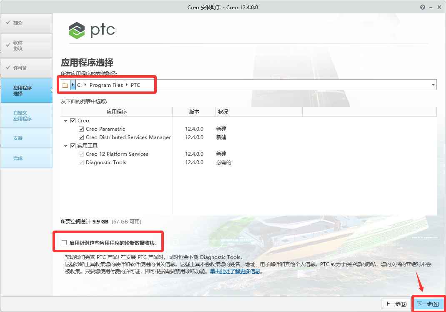Deselect Creo Distributed Services Manager
Viewport: 446px width, 312px height.
[81, 137]
